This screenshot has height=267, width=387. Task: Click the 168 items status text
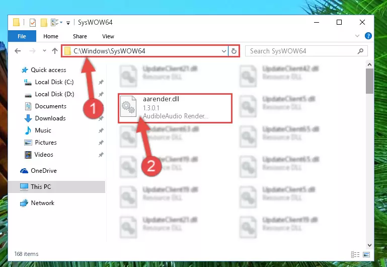click(26, 254)
